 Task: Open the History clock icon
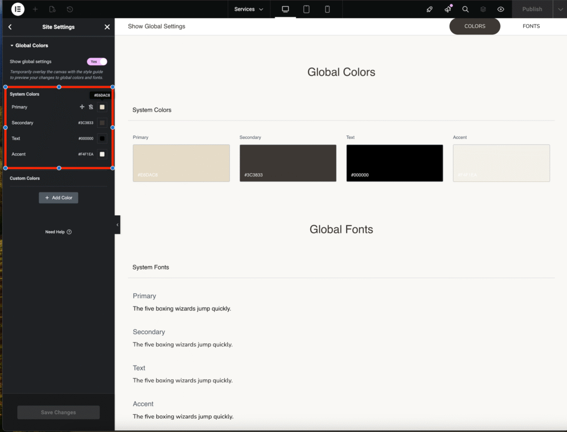tap(70, 9)
